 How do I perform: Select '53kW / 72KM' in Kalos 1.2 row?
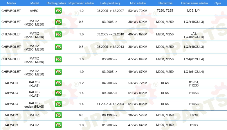pos(138,83)
